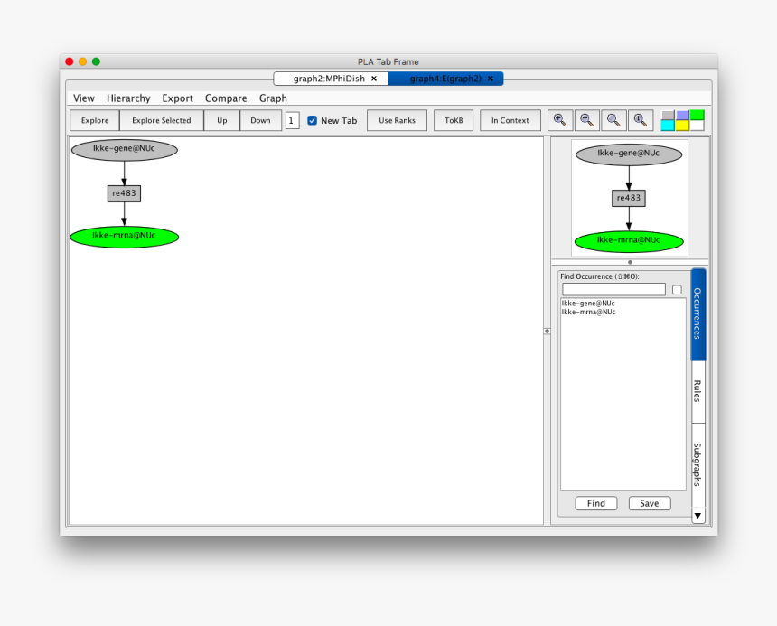
Task: Open the Export menu
Action: coord(177,98)
